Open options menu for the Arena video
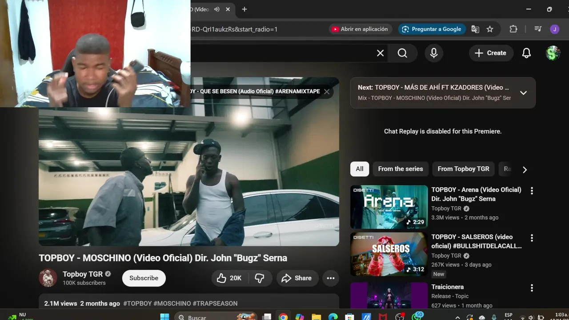The height and width of the screenshot is (320, 569). pyautogui.click(x=532, y=191)
